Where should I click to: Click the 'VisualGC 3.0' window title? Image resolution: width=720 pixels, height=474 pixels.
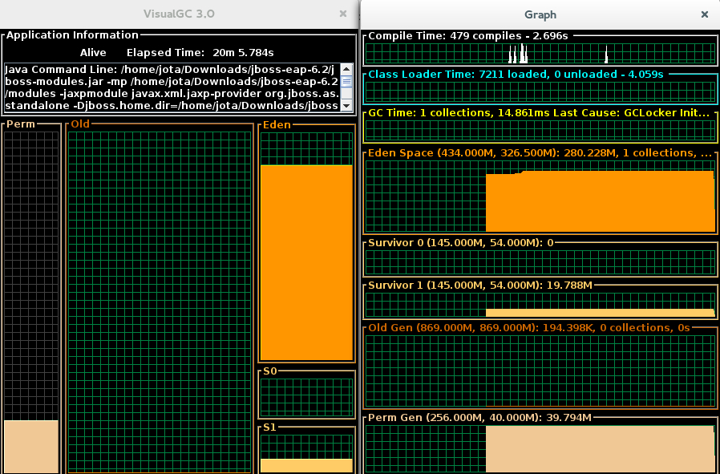point(179,14)
